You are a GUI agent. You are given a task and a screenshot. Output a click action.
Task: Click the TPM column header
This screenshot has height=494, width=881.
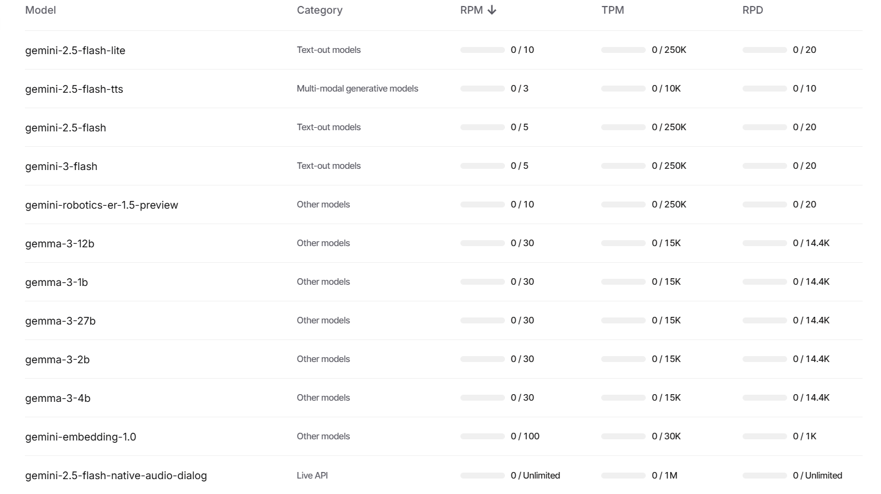click(x=612, y=10)
